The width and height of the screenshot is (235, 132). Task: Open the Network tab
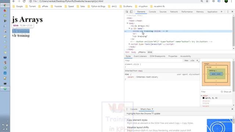pyautogui.click(x=174, y=12)
